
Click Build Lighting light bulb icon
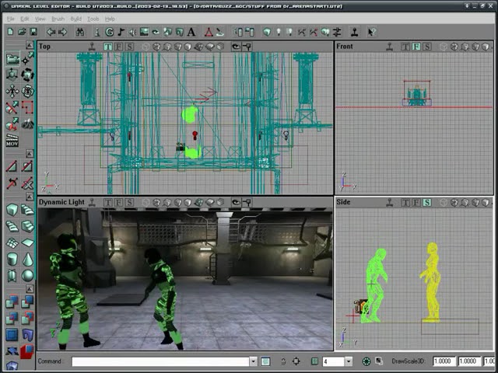point(279,32)
